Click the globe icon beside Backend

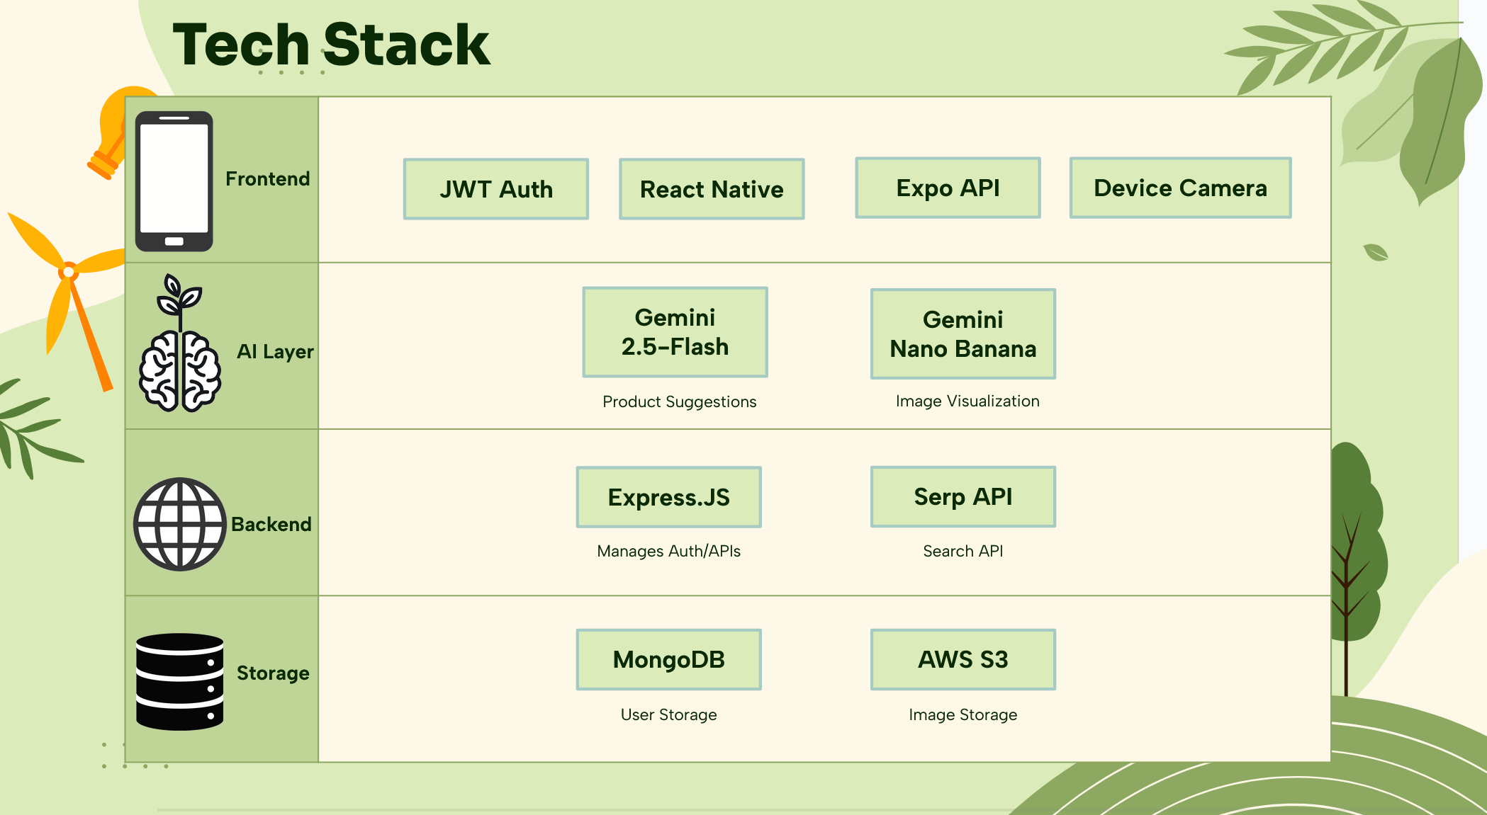click(180, 524)
